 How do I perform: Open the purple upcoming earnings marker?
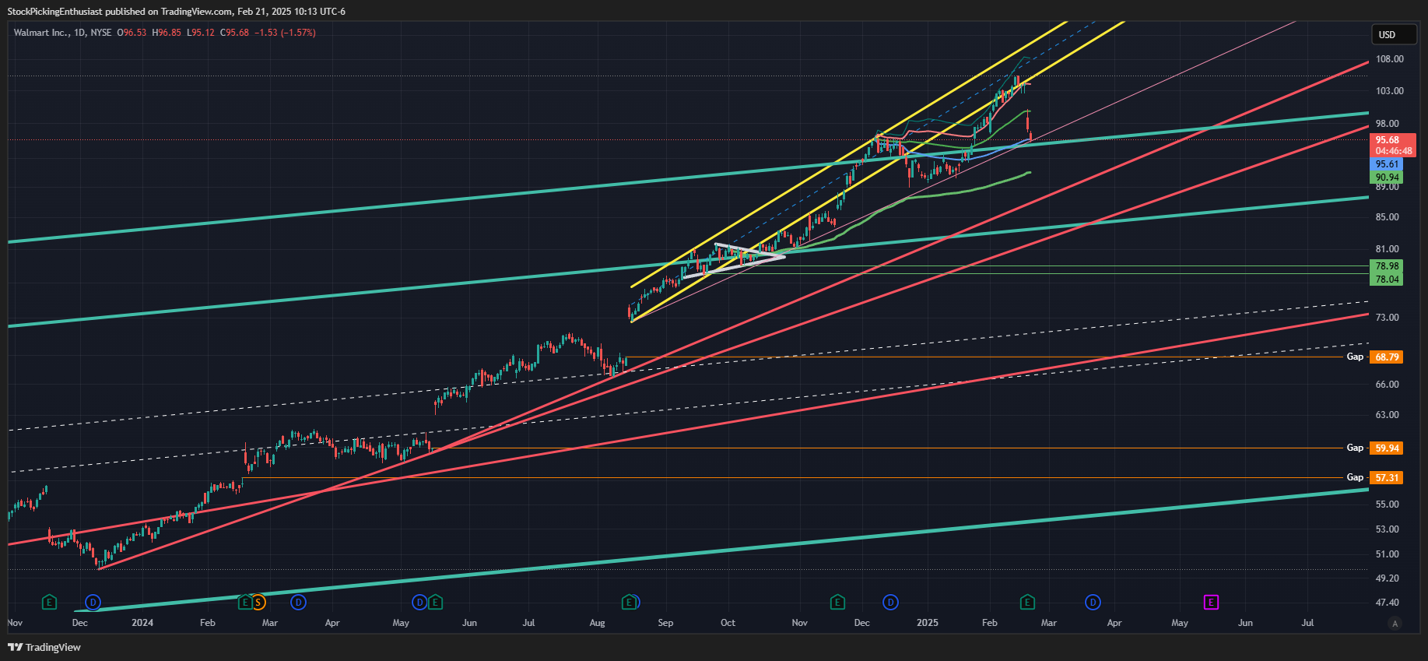click(x=1211, y=602)
